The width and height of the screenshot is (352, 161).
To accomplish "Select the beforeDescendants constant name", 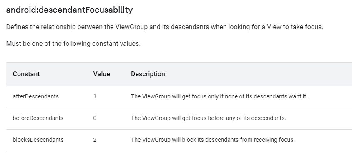I will (38, 118).
